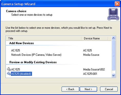This screenshot has height=95, width=121.
Task: Click the toolbox wizard icon in header
Action: click(x=113, y=14)
